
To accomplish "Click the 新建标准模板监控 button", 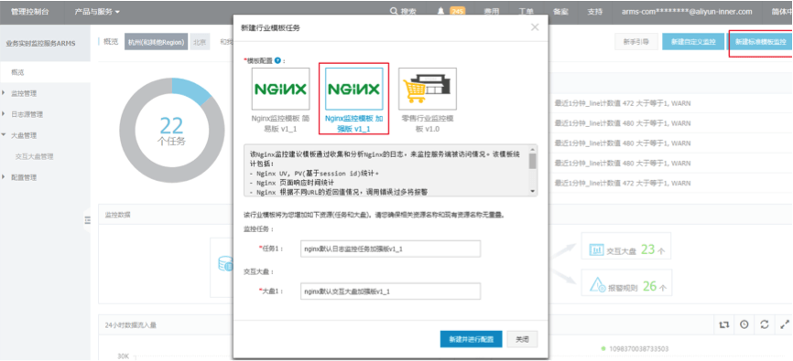I will point(760,42).
